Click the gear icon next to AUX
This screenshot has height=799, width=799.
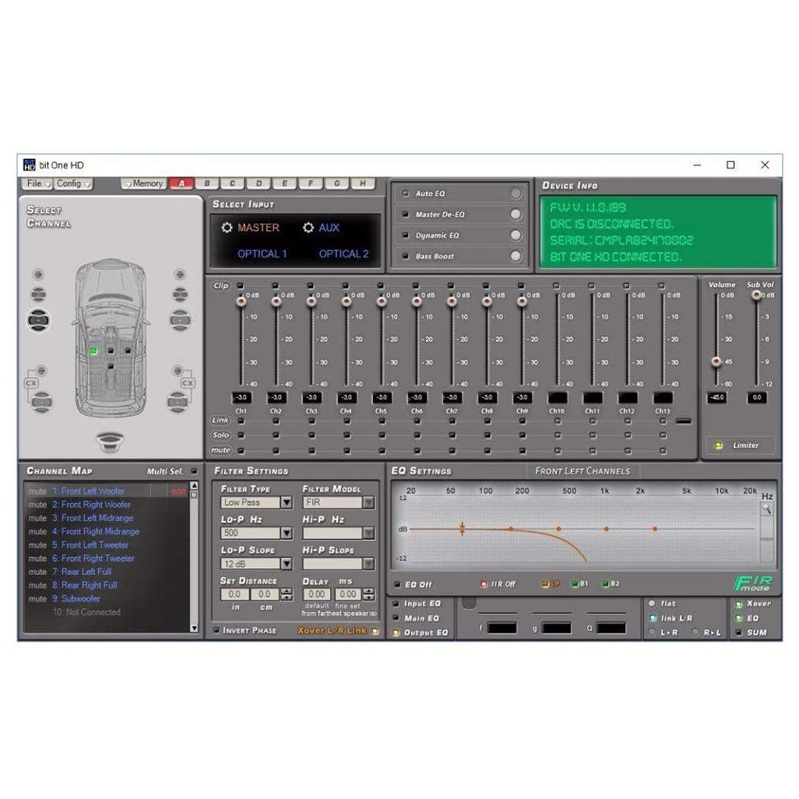coord(308,228)
